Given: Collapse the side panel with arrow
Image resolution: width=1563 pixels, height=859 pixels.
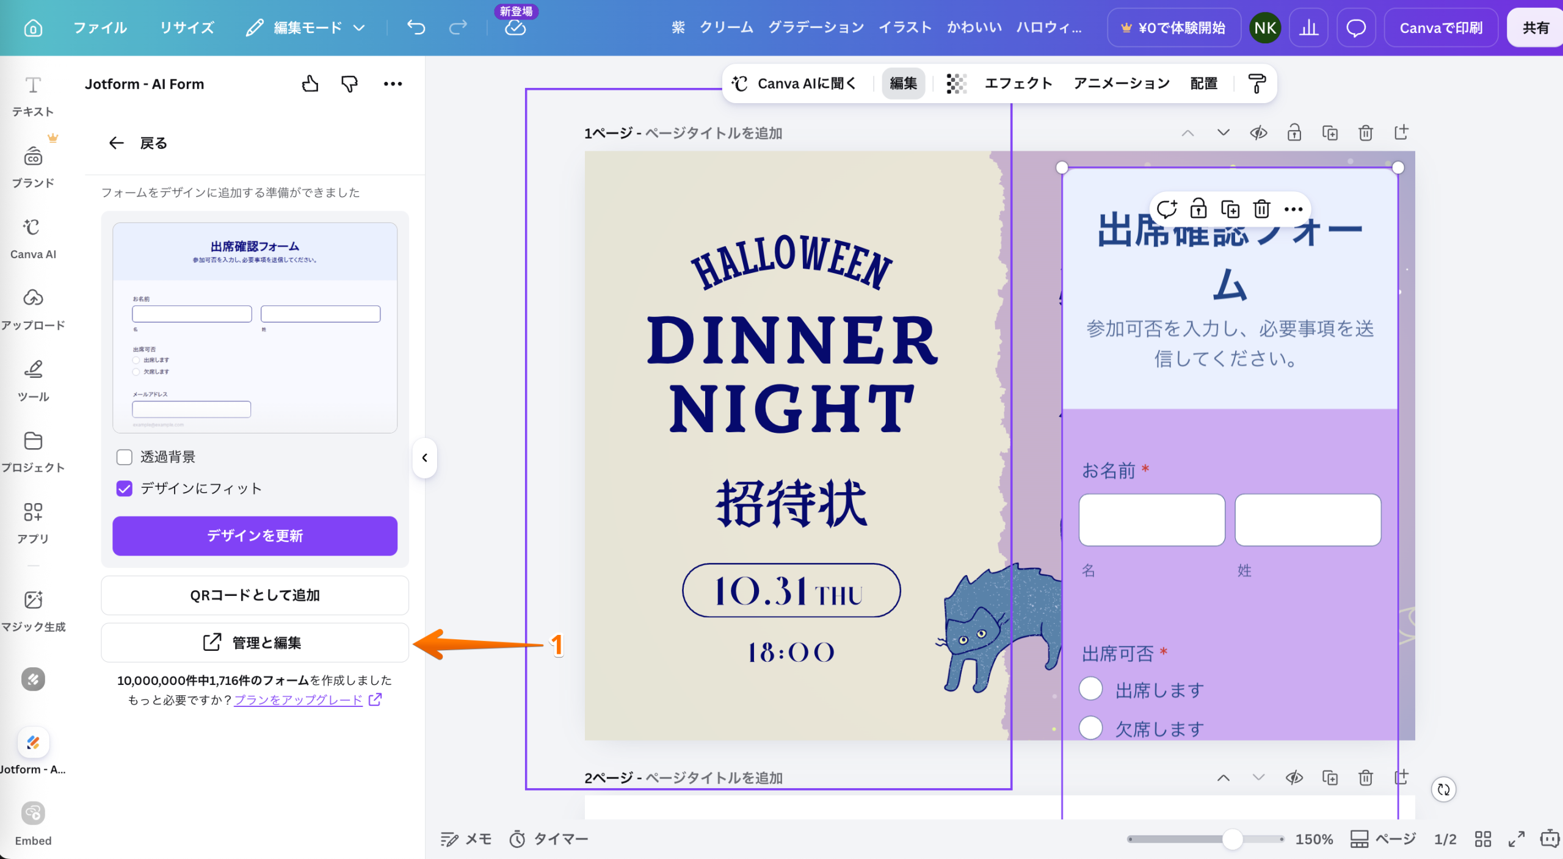Looking at the screenshot, I should click(424, 457).
